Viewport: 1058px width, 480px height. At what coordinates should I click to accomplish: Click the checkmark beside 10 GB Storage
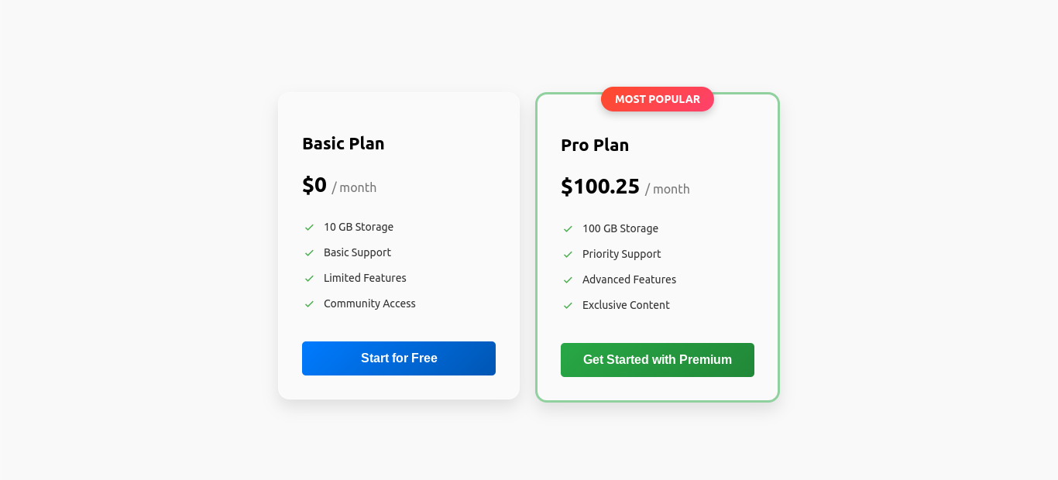[x=308, y=227]
